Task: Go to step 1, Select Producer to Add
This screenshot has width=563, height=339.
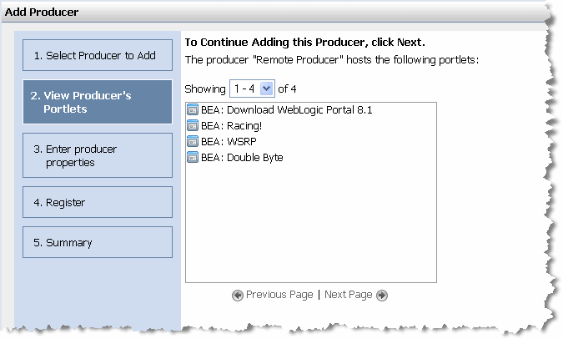Action: pos(98,56)
